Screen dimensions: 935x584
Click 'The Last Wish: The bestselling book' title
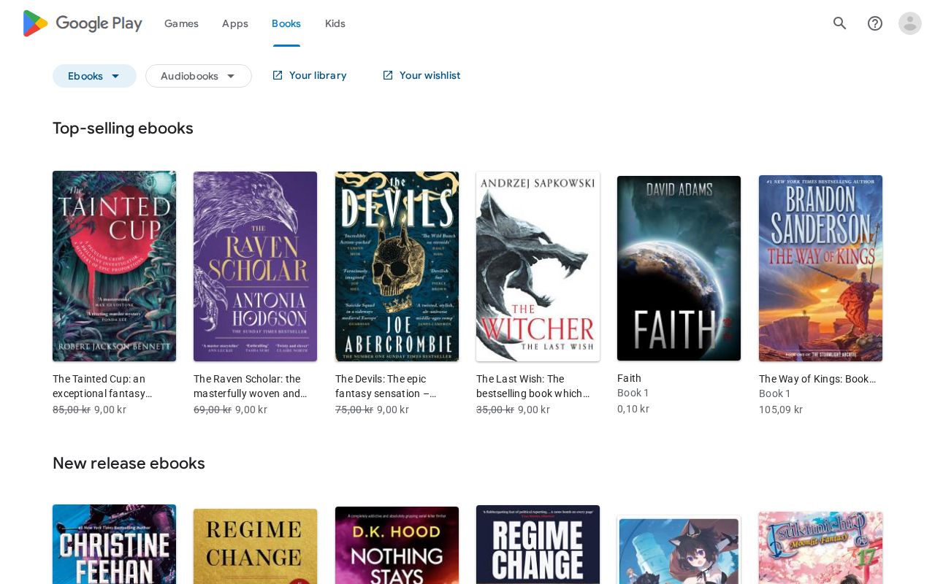533,386
